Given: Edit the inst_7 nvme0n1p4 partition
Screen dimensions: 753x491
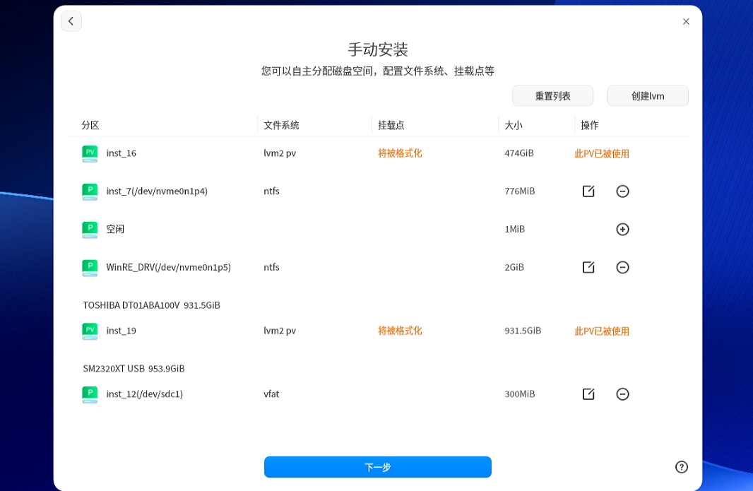Looking at the screenshot, I should (x=588, y=191).
